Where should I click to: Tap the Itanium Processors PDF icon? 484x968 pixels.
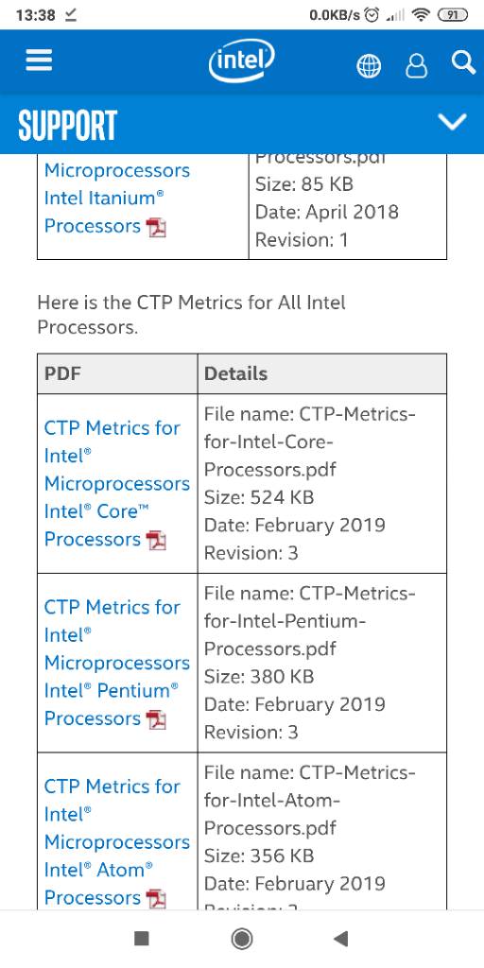click(x=156, y=228)
